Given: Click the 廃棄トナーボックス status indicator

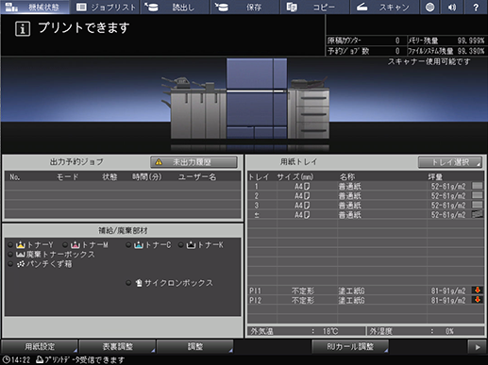Looking at the screenshot, I should tap(10, 254).
